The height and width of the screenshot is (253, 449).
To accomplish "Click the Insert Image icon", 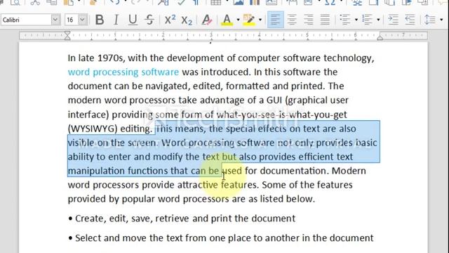I will (x=238, y=2).
